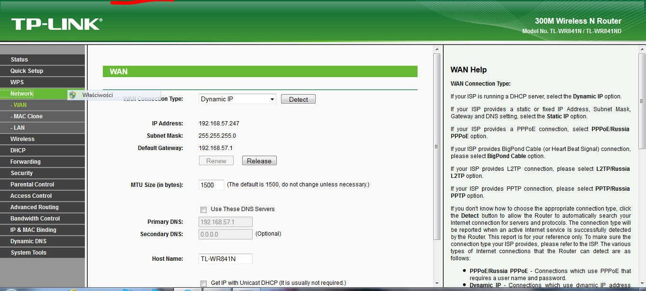Screen dimensions: 646x291
Task: Click the MTU Size input field
Action: [x=211, y=185]
